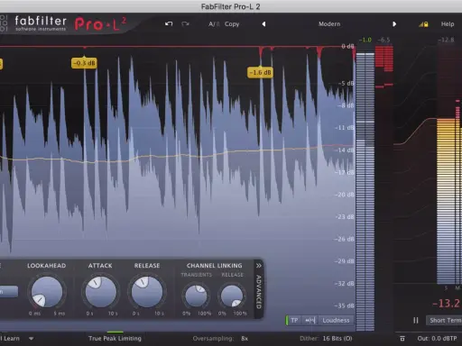
Task: Collapse the Advanced panel chevrons
Action: pos(259,266)
